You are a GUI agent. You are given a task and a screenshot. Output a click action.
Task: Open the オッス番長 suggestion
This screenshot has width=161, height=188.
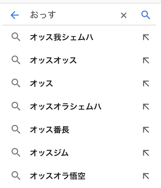coord(50,130)
